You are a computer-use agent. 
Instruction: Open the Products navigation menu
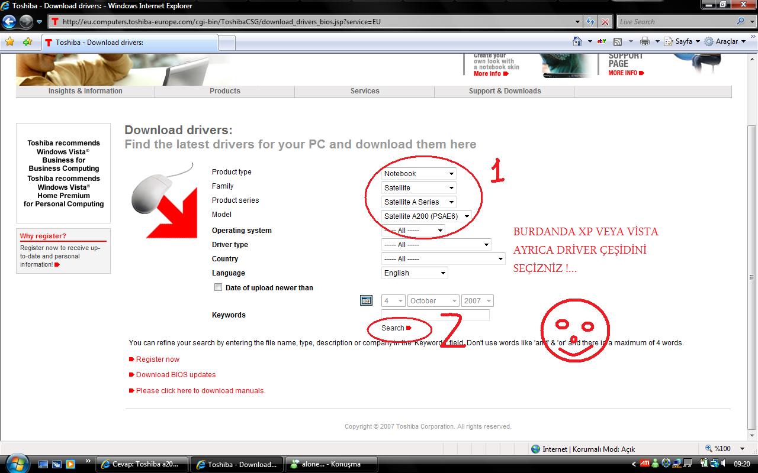[x=225, y=91]
